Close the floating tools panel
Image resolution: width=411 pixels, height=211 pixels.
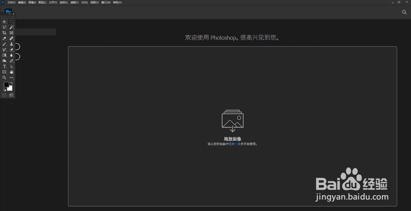pyautogui.click(x=14, y=14)
